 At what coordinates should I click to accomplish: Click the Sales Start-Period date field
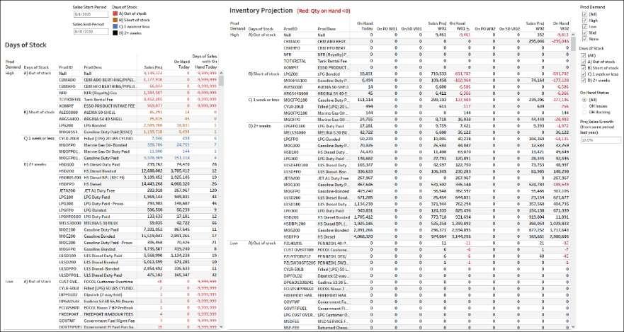coord(91,14)
